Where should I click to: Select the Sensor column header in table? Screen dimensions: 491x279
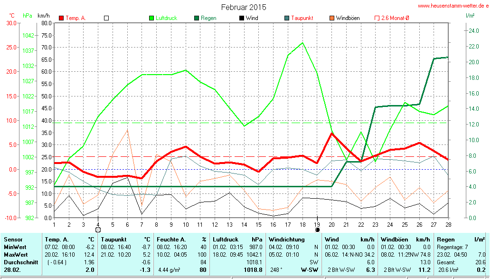pyautogui.click(x=13, y=239)
